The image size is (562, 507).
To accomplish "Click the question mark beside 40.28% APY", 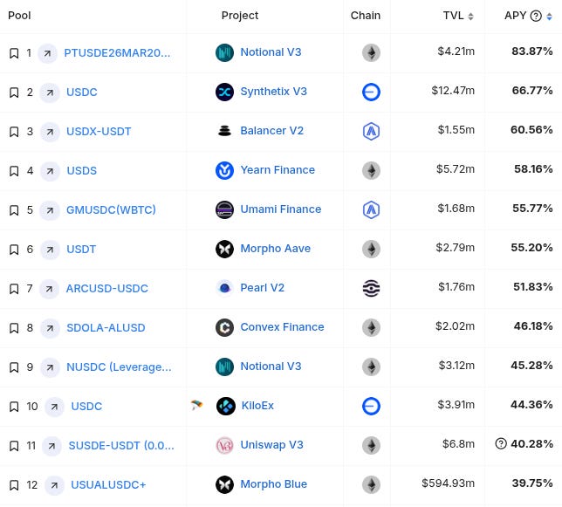I will 501,444.
